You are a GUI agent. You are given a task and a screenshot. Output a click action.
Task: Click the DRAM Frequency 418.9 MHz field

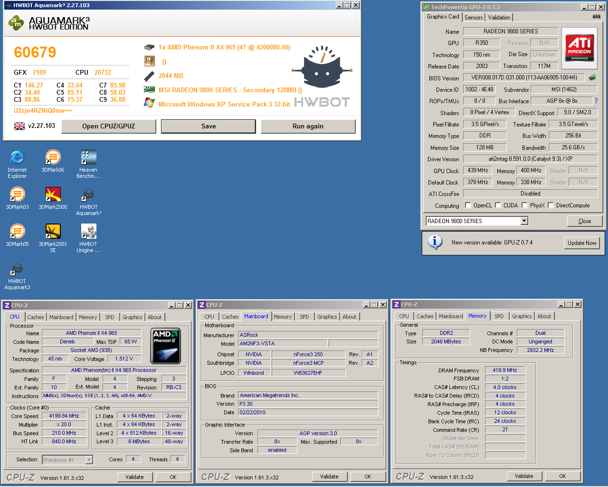[505, 370]
